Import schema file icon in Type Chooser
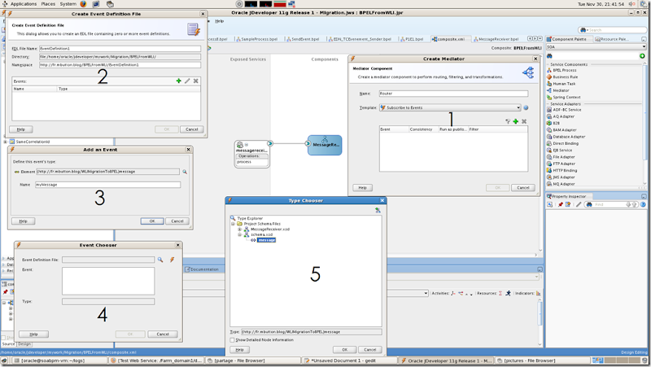The height and width of the screenshot is (367, 651). point(378,210)
